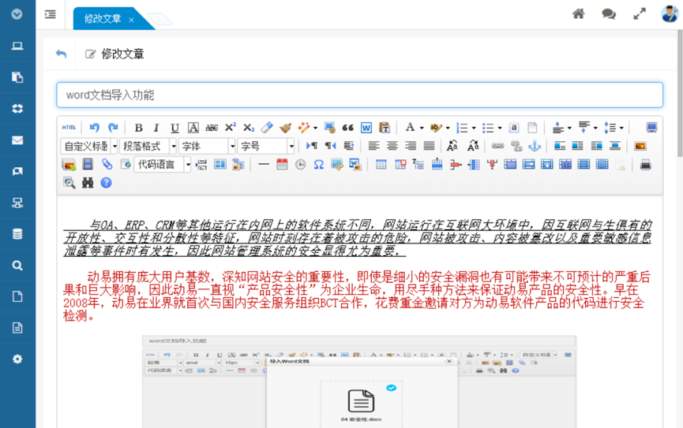
Task: Open the 代码语言 code language dropdown
Action: click(163, 165)
